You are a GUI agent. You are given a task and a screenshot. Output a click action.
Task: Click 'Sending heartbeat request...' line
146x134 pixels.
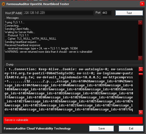click(22, 42)
